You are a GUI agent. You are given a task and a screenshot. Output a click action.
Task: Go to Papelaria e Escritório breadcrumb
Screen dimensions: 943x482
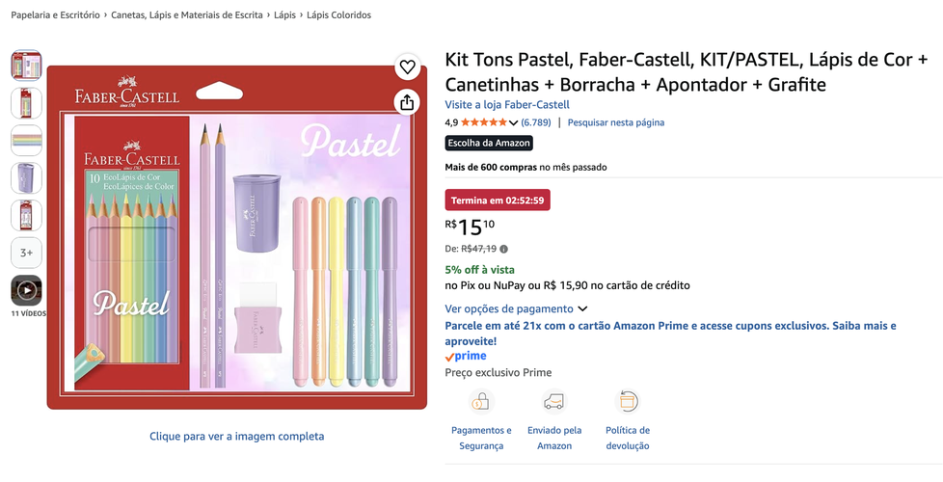pos(55,15)
